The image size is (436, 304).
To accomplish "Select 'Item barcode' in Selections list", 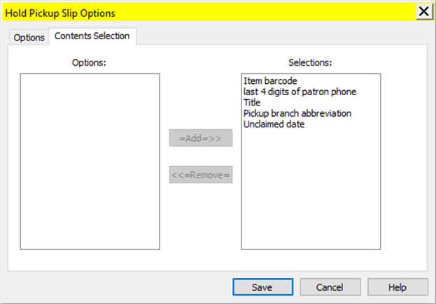I will [270, 81].
